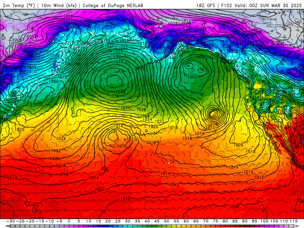
Task: Click the 95 value on temperature scale
Action: (x=254, y=221)
